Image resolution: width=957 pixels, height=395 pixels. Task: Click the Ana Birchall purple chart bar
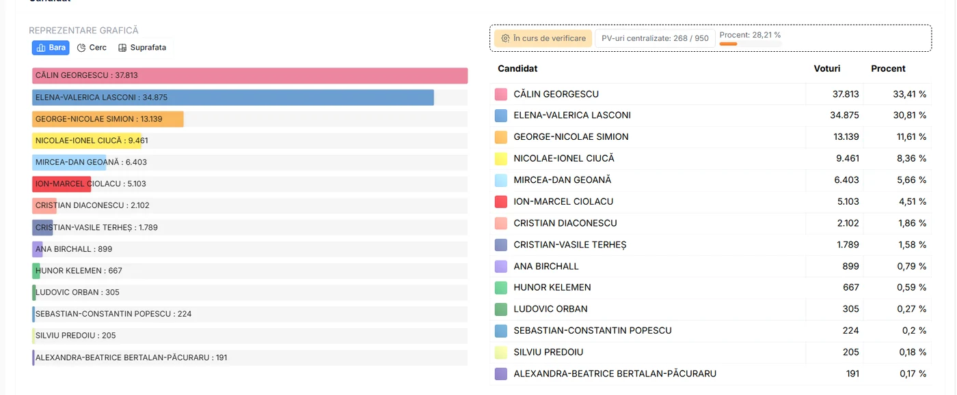click(38, 249)
